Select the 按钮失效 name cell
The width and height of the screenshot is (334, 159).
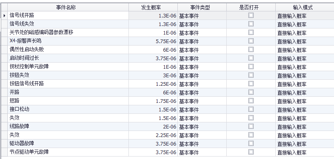tap(68, 75)
